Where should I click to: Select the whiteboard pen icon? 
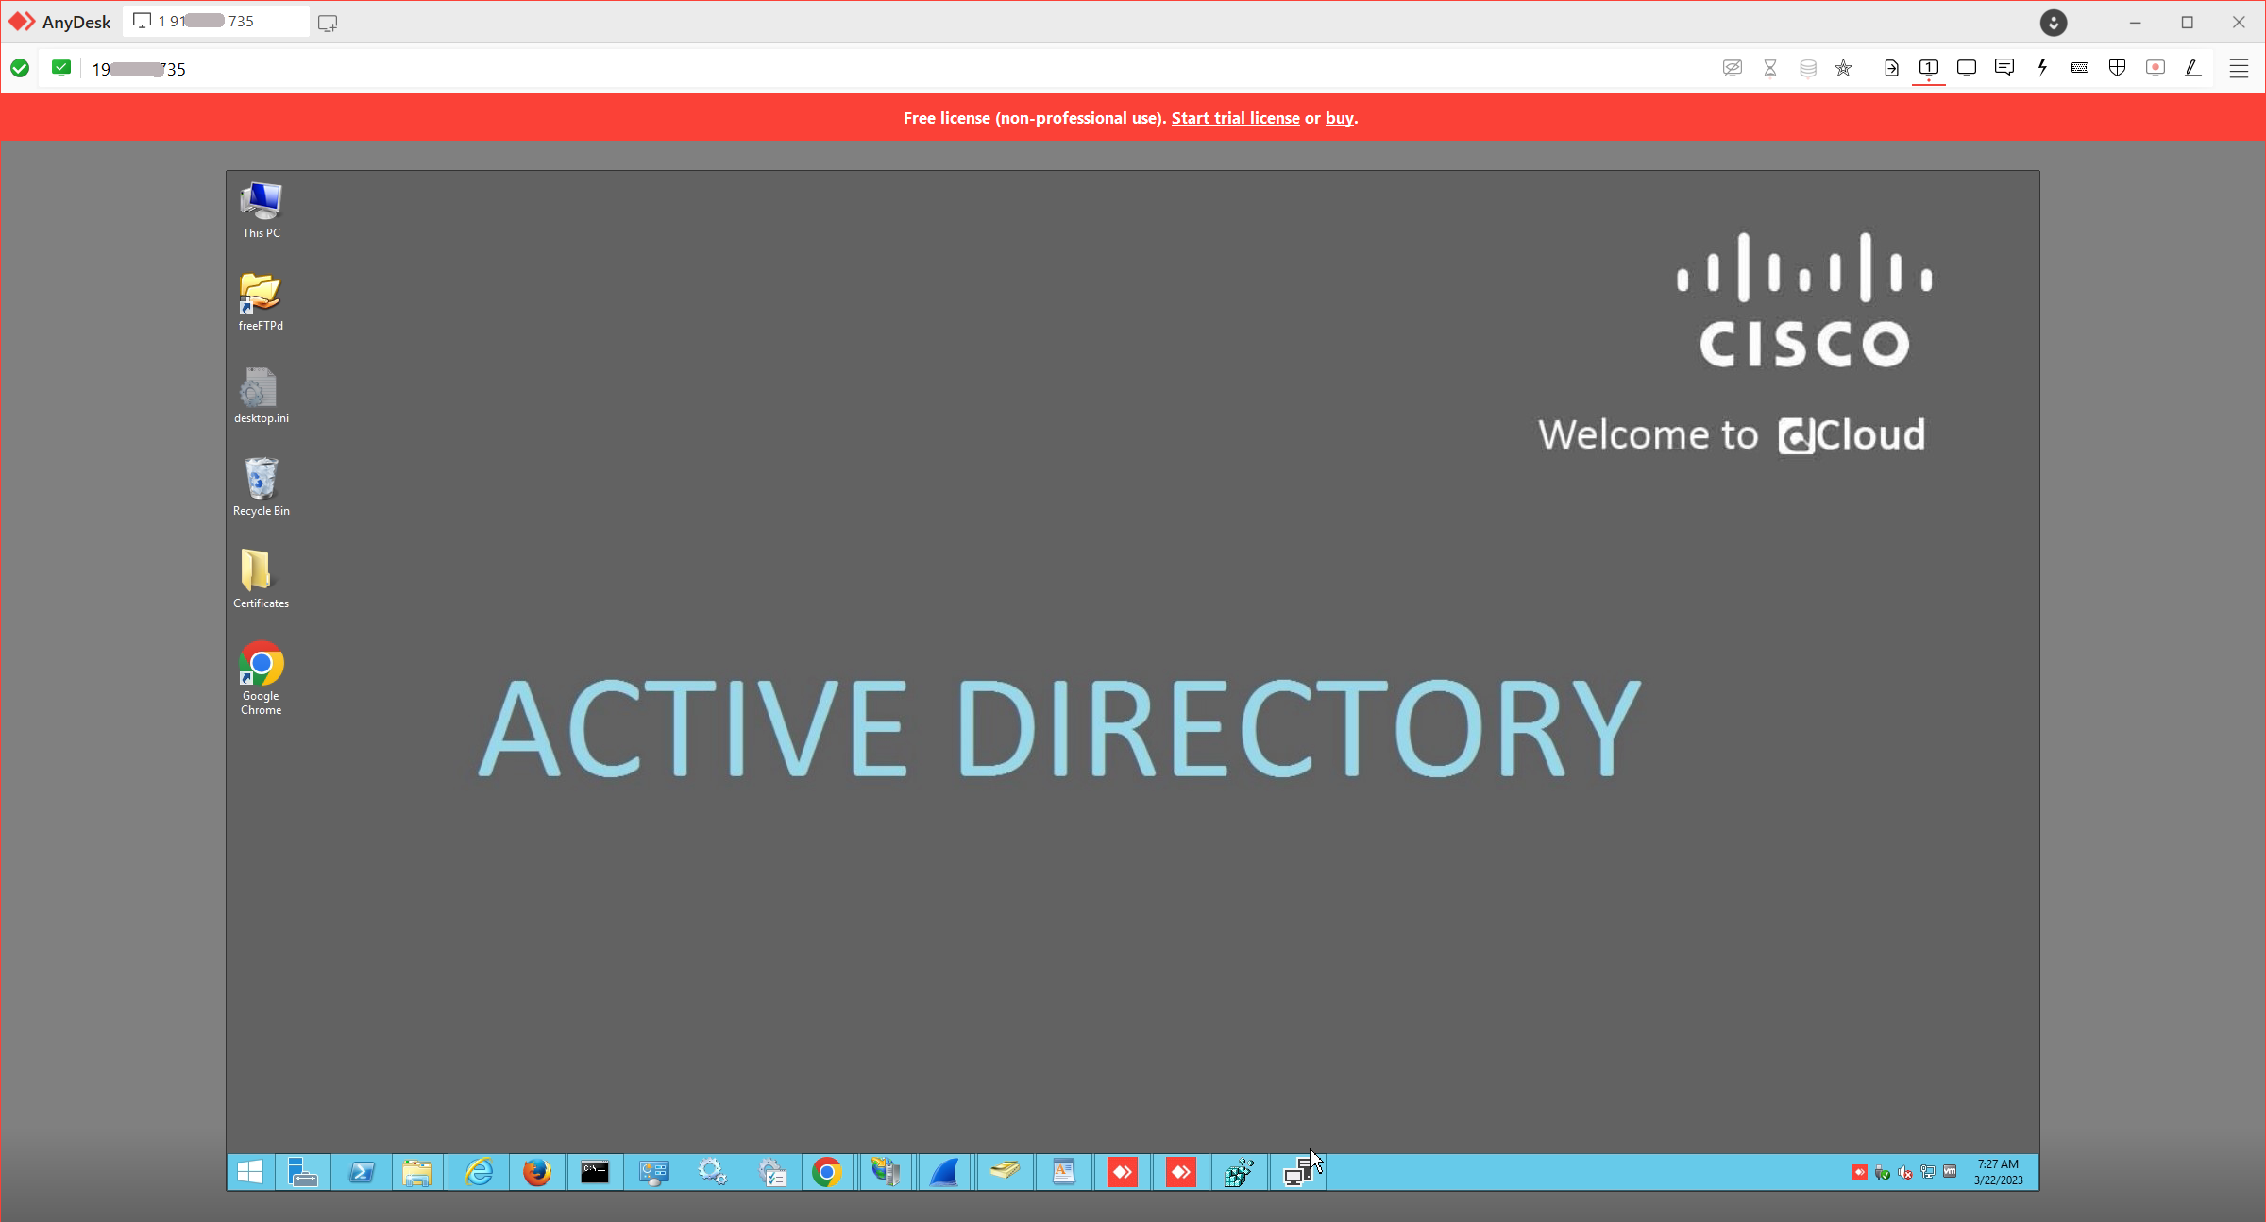point(2193,68)
